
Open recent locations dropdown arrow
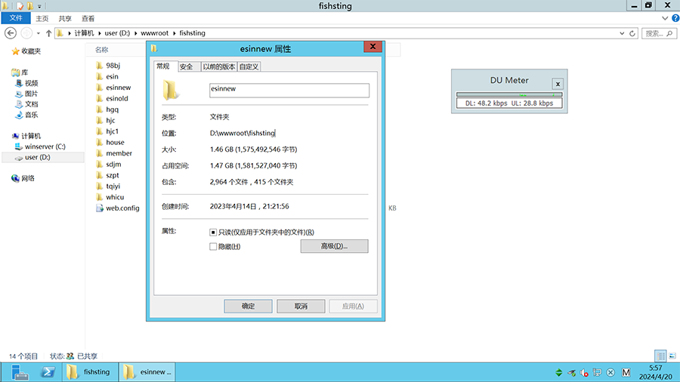click(39, 33)
